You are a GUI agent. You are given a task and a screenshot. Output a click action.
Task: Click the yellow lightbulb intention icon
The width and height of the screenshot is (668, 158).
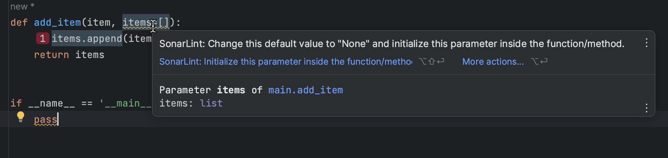click(21, 117)
